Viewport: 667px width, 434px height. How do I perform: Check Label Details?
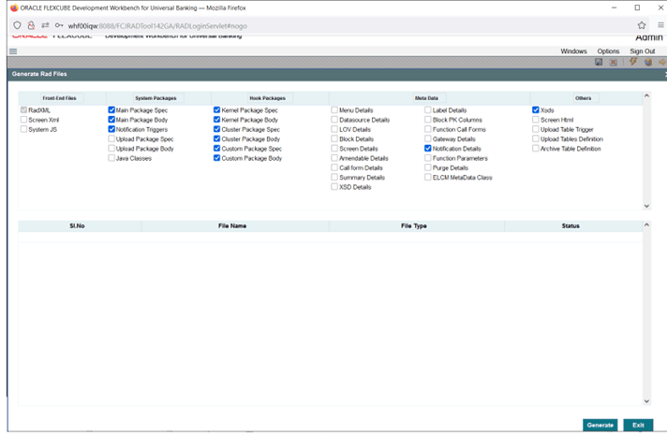(x=428, y=110)
